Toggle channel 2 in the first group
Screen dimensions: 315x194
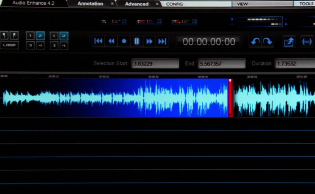click(x=40, y=36)
